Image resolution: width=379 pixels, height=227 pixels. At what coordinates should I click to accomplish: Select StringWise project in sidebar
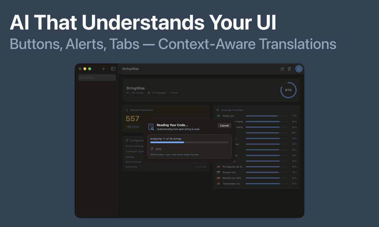click(97, 78)
